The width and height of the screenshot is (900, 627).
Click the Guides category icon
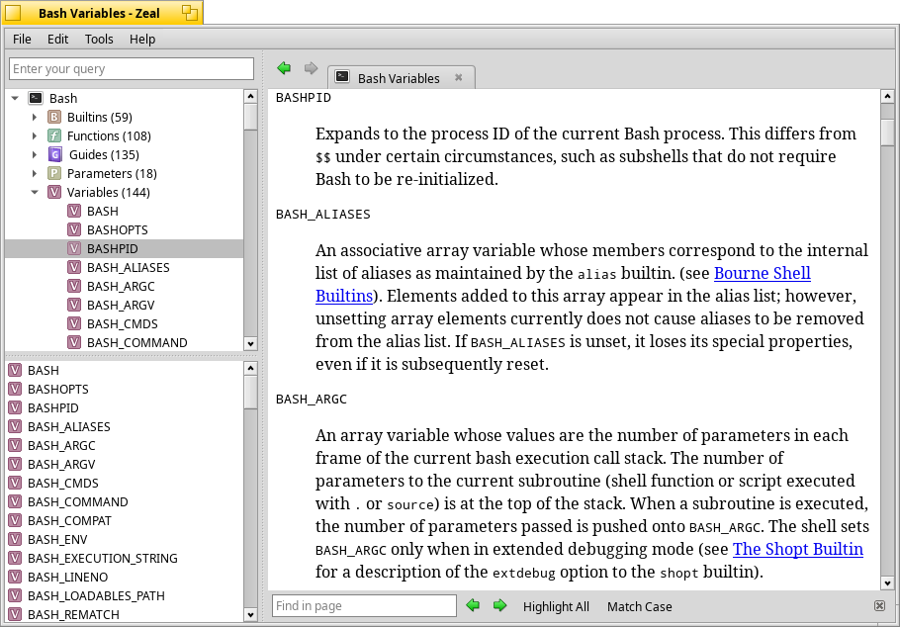pos(55,154)
